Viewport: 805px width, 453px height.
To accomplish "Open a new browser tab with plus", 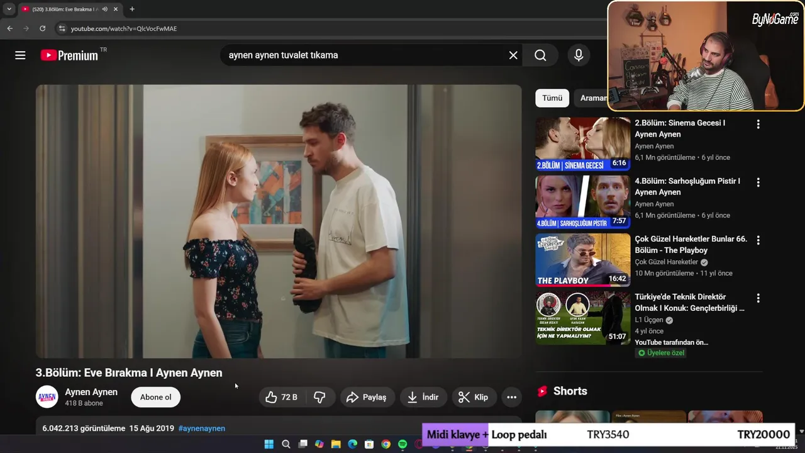I will (132, 9).
